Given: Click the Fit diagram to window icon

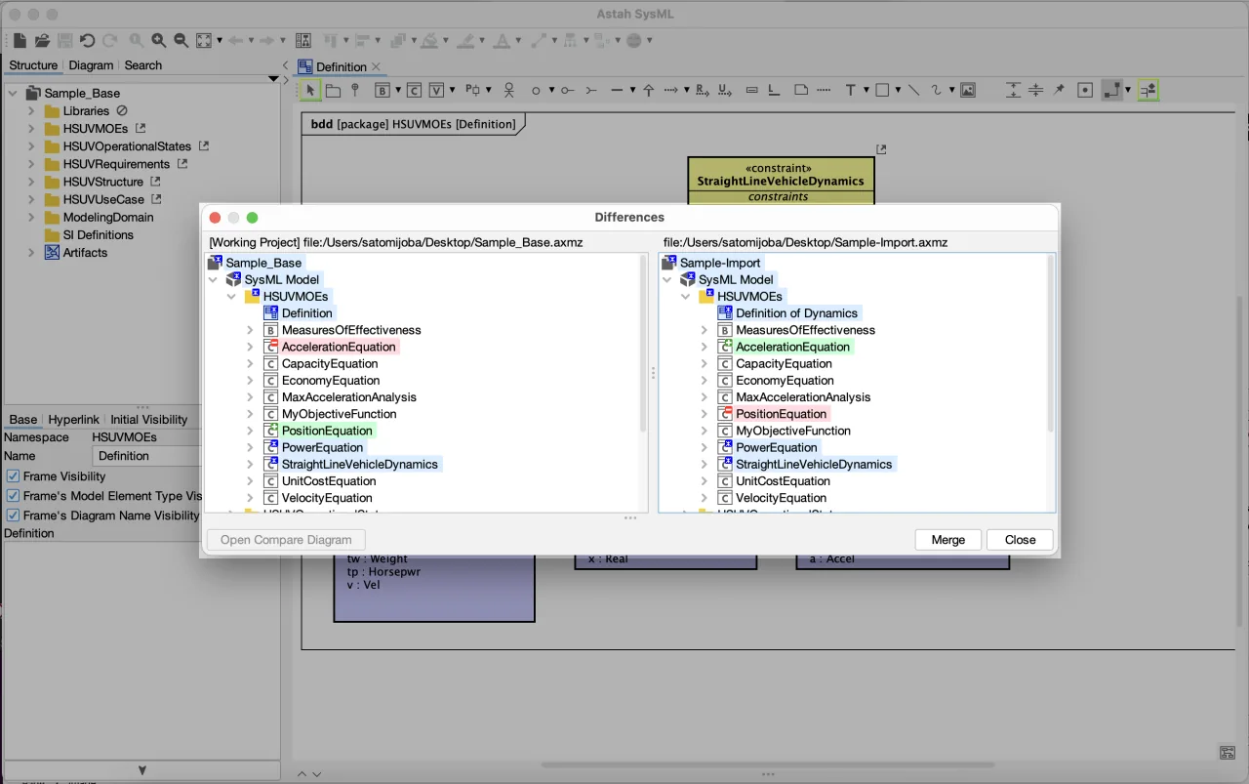Looking at the screenshot, I should pyautogui.click(x=204, y=40).
